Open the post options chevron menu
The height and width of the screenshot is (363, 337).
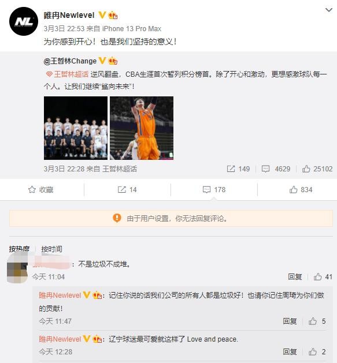coord(329,10)
